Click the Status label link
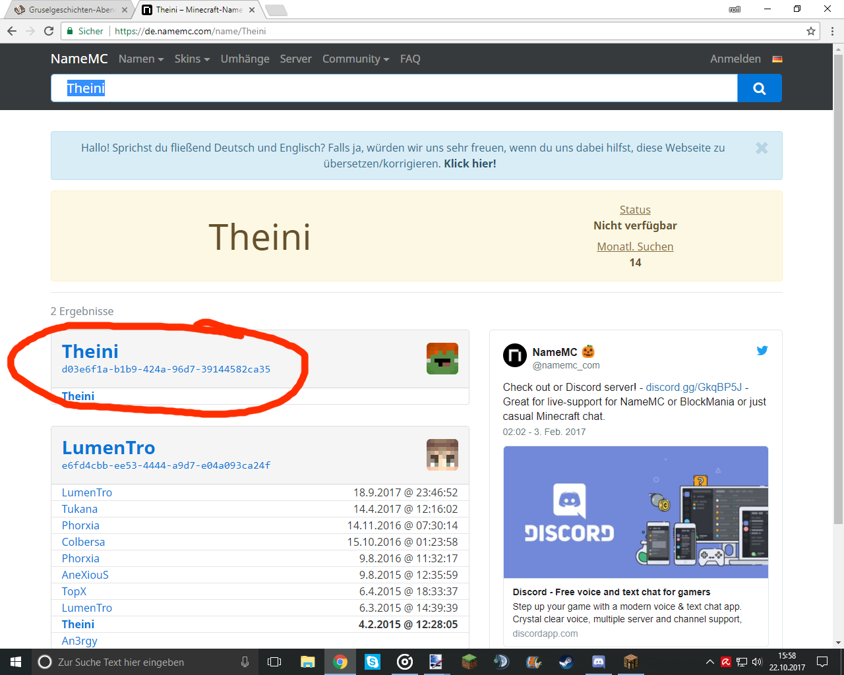Screen dimensions: 844x675 click(x=635, y=210)
